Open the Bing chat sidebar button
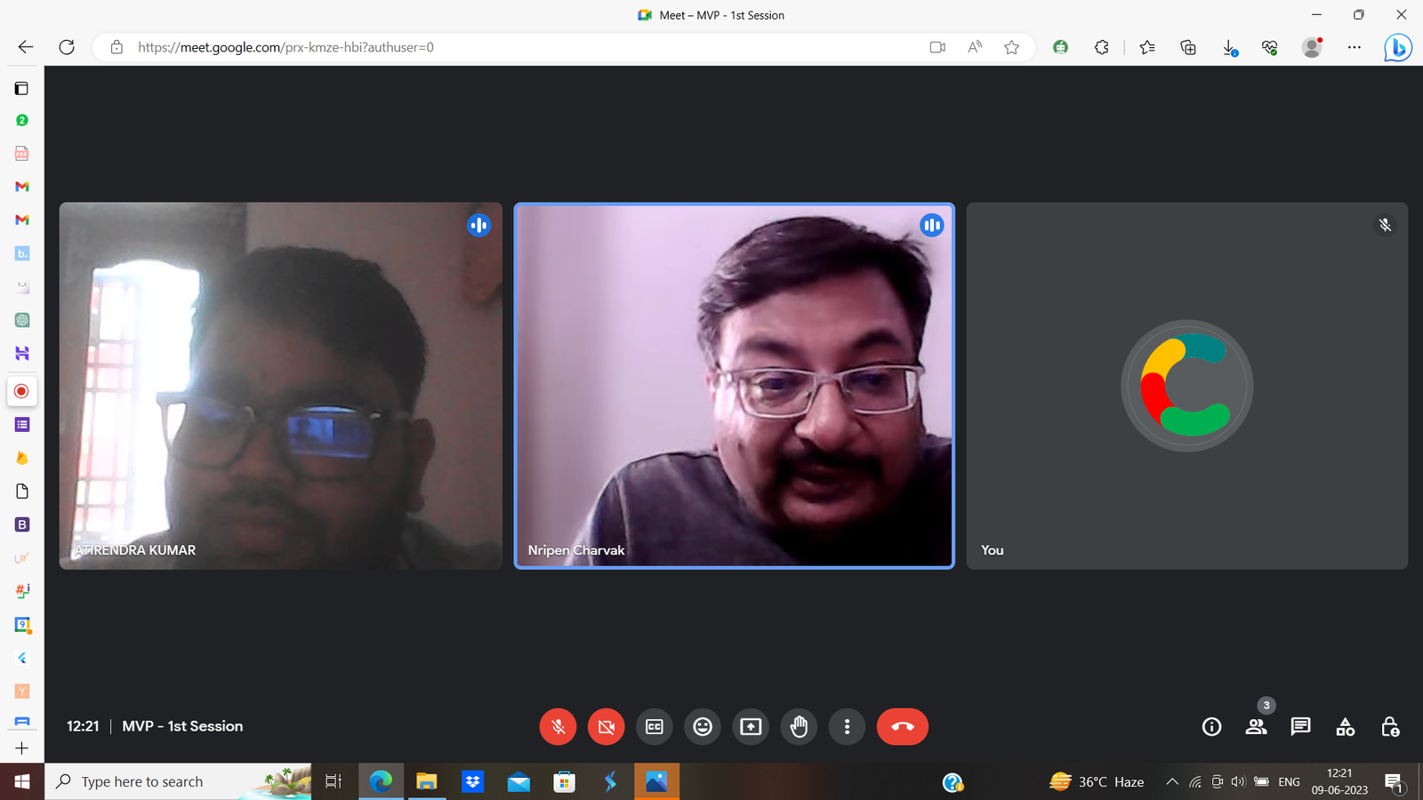1423x800 pixels. point(1397,47)
